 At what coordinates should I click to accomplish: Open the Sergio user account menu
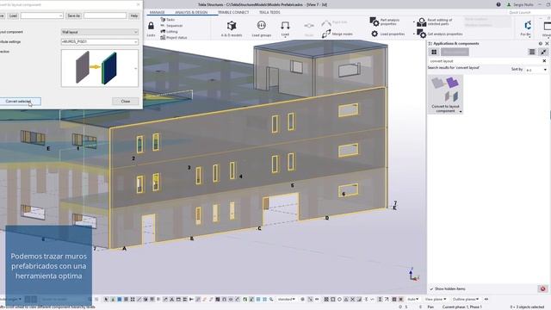click(520, 4)
